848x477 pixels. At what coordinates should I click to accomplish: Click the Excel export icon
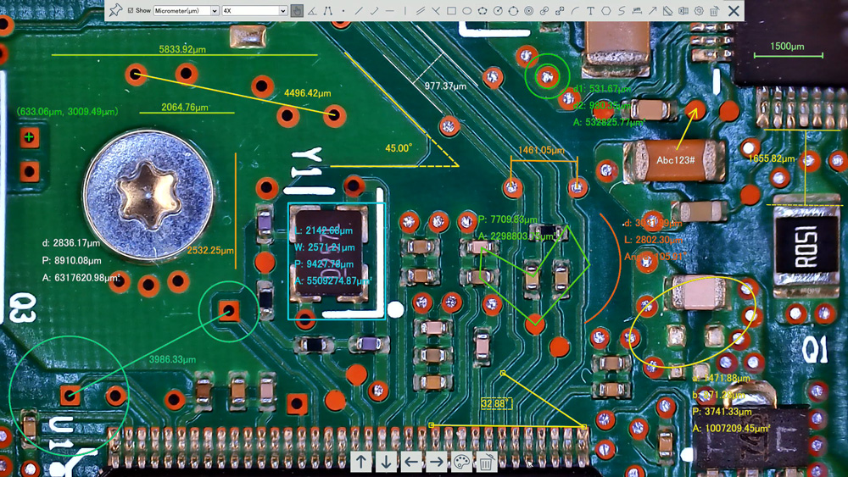pyautogui.click(x=683, y=11)
